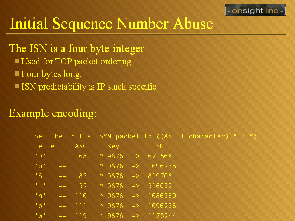The image size is (295, 221).
Task: Select the slide title "Initial Sequence Number Abuse"
Action: click(111, 24)
